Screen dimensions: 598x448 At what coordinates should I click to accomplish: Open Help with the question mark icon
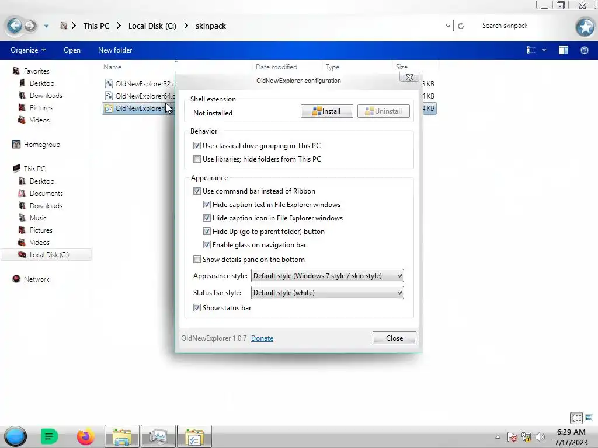(x=584, y=50)
